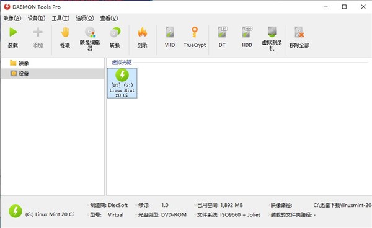Open the 选项(O) menu
The height and width of the screenshot is (228, 372).
point(85,19)
